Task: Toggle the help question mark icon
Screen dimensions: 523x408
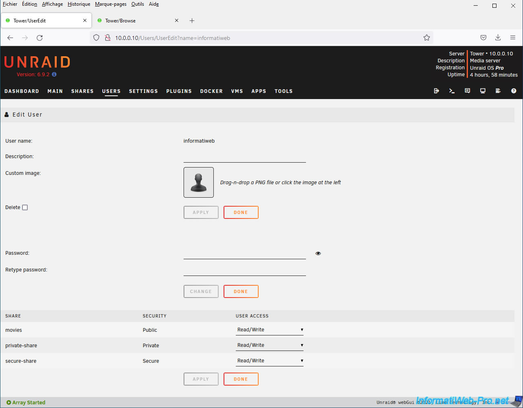Action: pos(514,91)
